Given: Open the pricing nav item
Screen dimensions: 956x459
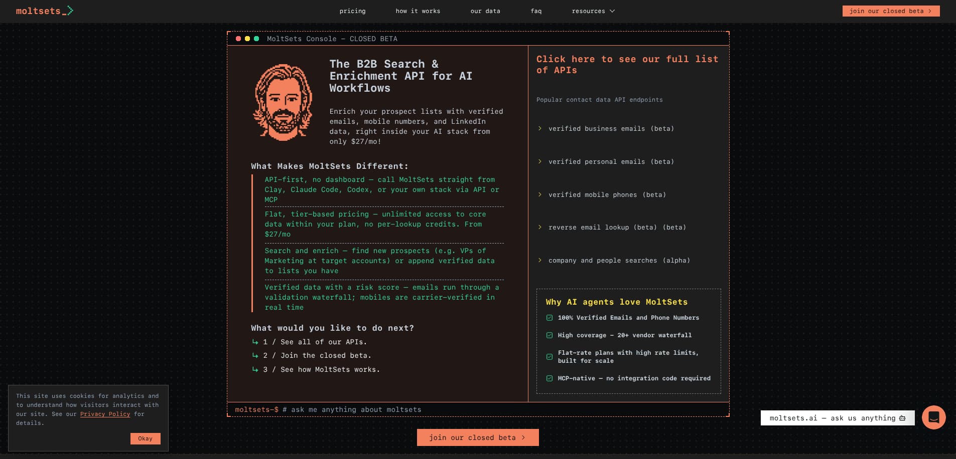Looking at the screenshot, I should 352,11.
